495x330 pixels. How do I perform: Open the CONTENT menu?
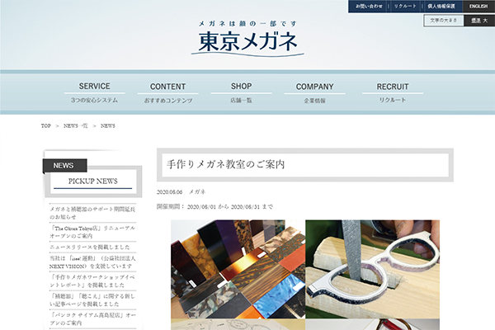pos(168,93)
